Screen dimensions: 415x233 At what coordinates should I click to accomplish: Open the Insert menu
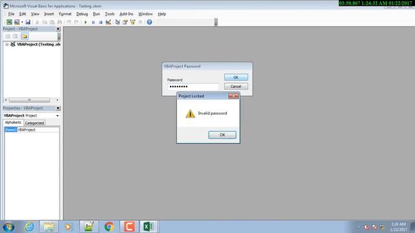click(x=49, y=14)
